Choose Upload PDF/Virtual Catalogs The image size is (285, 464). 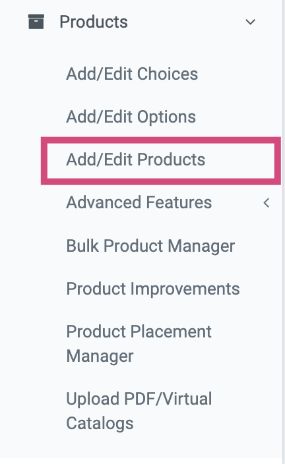point(139,411)
